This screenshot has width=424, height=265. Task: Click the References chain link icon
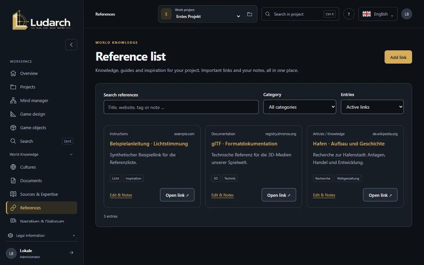coord(13,208)
